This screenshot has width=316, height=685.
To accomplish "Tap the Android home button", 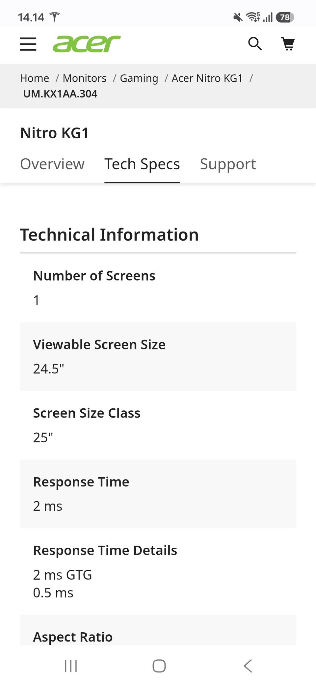I will click(x=159, y=666).
